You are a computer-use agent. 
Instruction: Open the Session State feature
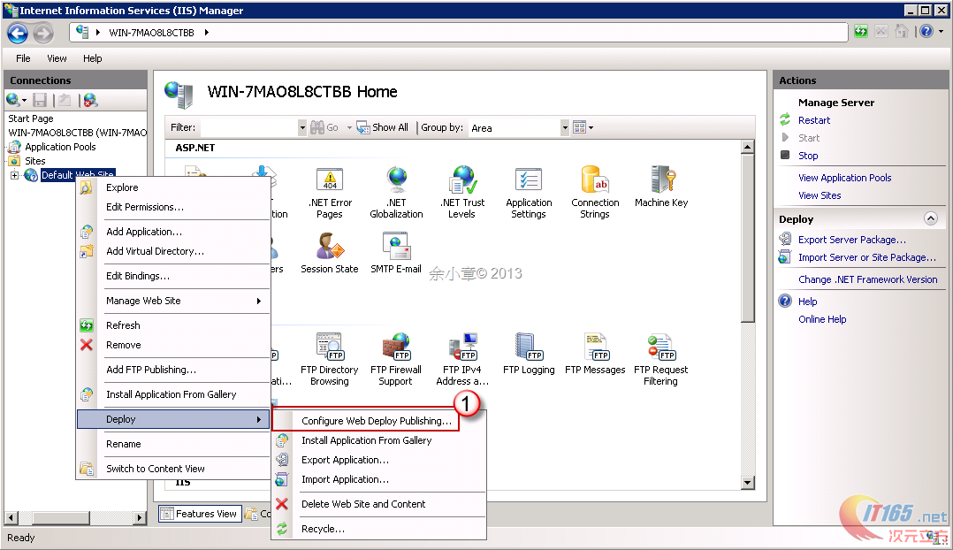point(330,254)
